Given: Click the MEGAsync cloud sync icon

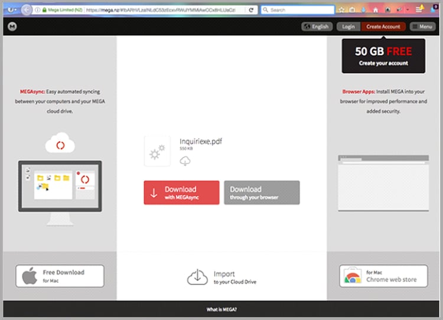Looking at the screenshot, I should 60,143.
